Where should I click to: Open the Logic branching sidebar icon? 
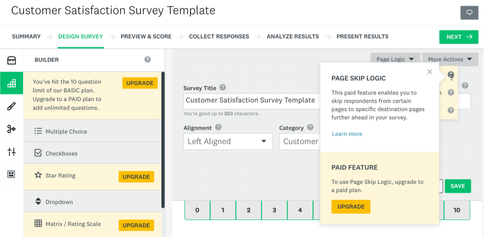pyautogui.click(x=11, y=129)
